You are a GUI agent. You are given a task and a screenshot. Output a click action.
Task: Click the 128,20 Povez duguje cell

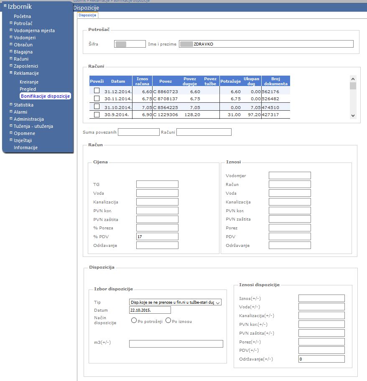[192, 114]
